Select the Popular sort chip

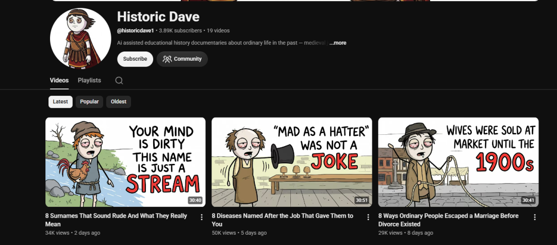(89, 102)
